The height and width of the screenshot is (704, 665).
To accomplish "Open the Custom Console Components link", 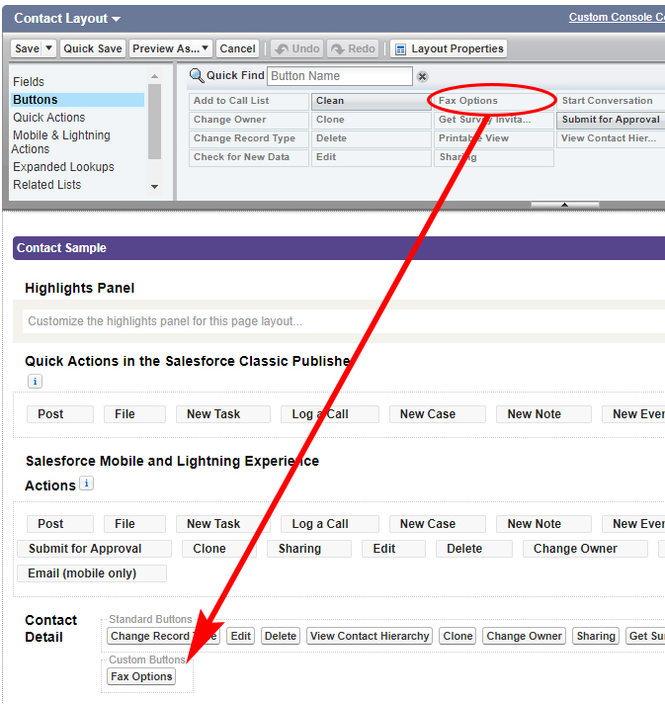I will [617, 18].
